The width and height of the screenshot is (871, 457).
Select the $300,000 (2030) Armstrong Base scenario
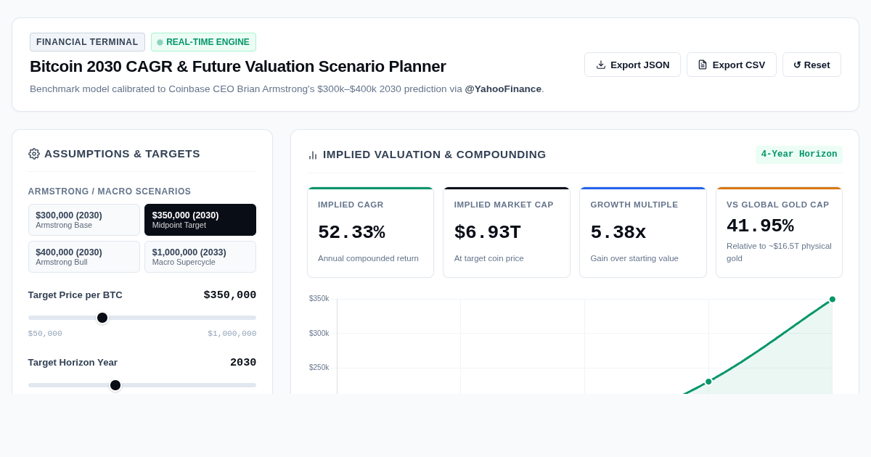[x=84, y=220]
